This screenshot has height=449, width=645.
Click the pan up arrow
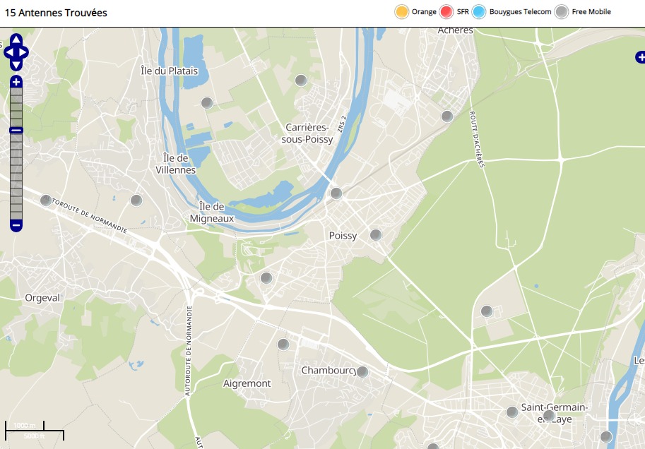click(16, 40)
